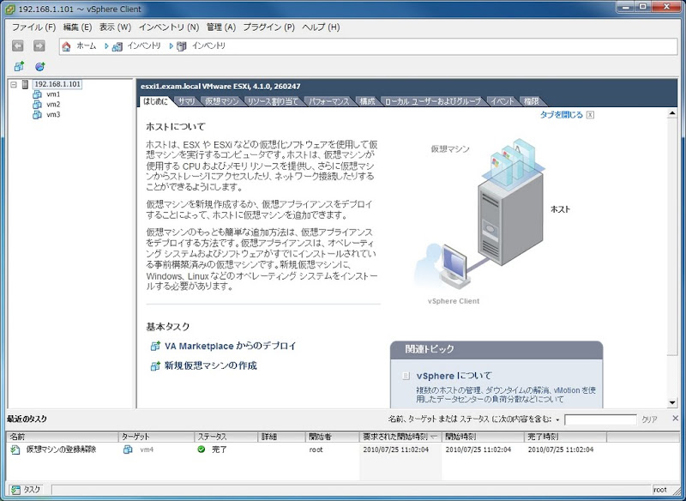Open the インベントリ (N) menu
This screenshot has height=501, width=686.
tap(169, 27)
